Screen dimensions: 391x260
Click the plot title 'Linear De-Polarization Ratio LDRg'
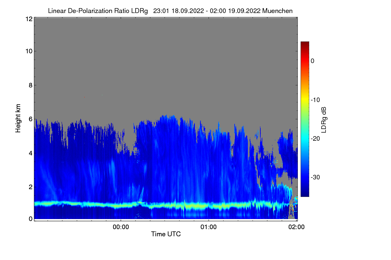(x=98, y=11)
